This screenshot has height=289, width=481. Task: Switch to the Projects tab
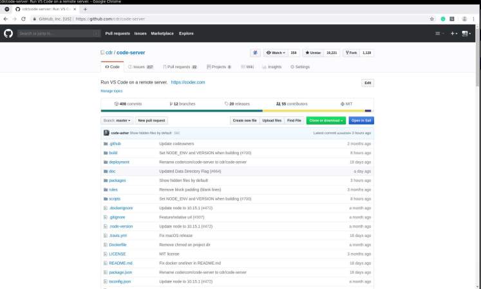click(219, 67)
